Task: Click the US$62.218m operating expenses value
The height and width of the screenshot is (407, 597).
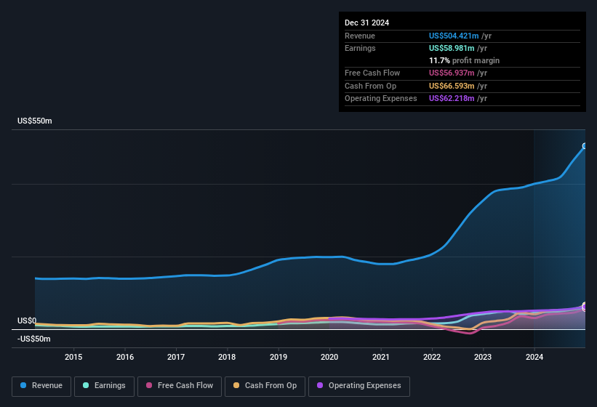Action: [x=452, y=98]
